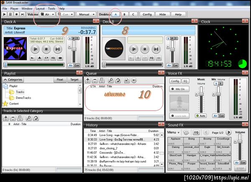Toggle Voice FX mic Air output
Screen dimensions: 251x182
point(215,116)
